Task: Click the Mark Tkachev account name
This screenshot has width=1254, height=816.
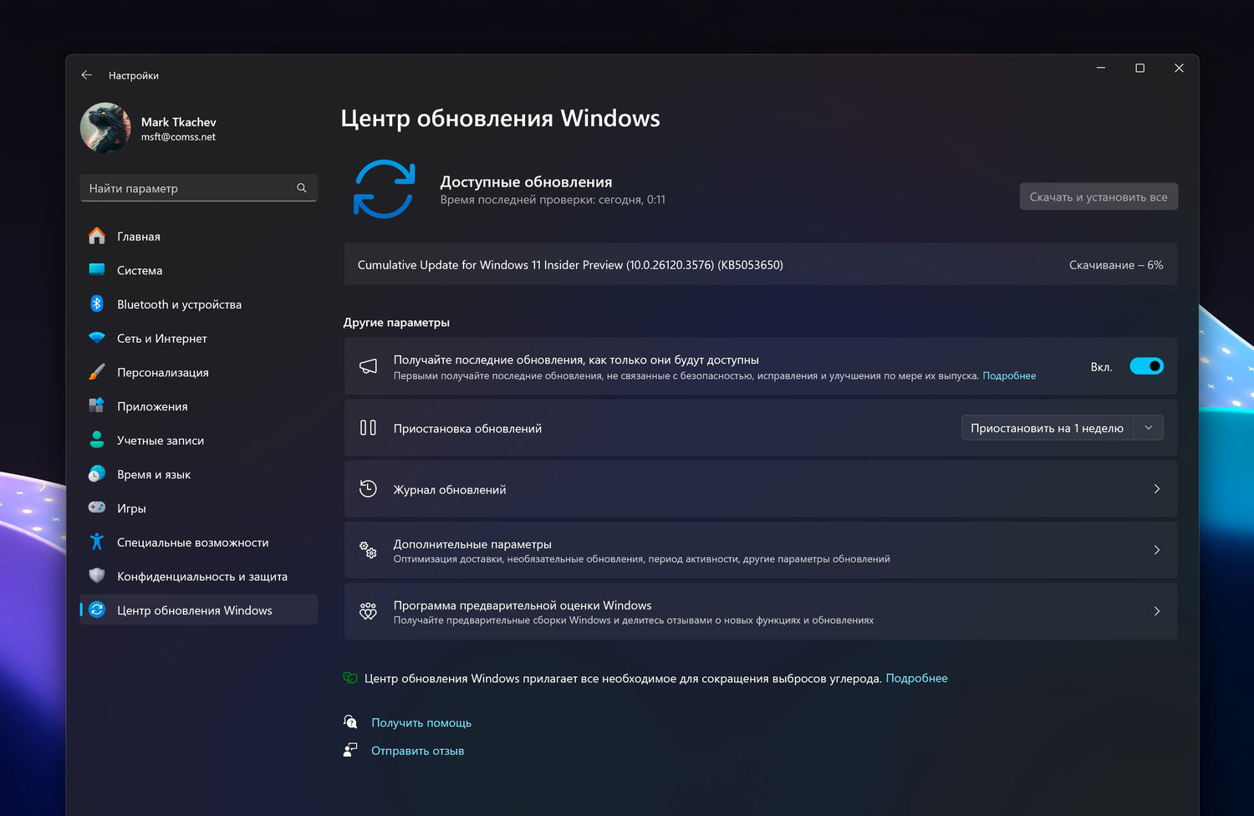Action: pyautogui.click(x=179, y=122)
